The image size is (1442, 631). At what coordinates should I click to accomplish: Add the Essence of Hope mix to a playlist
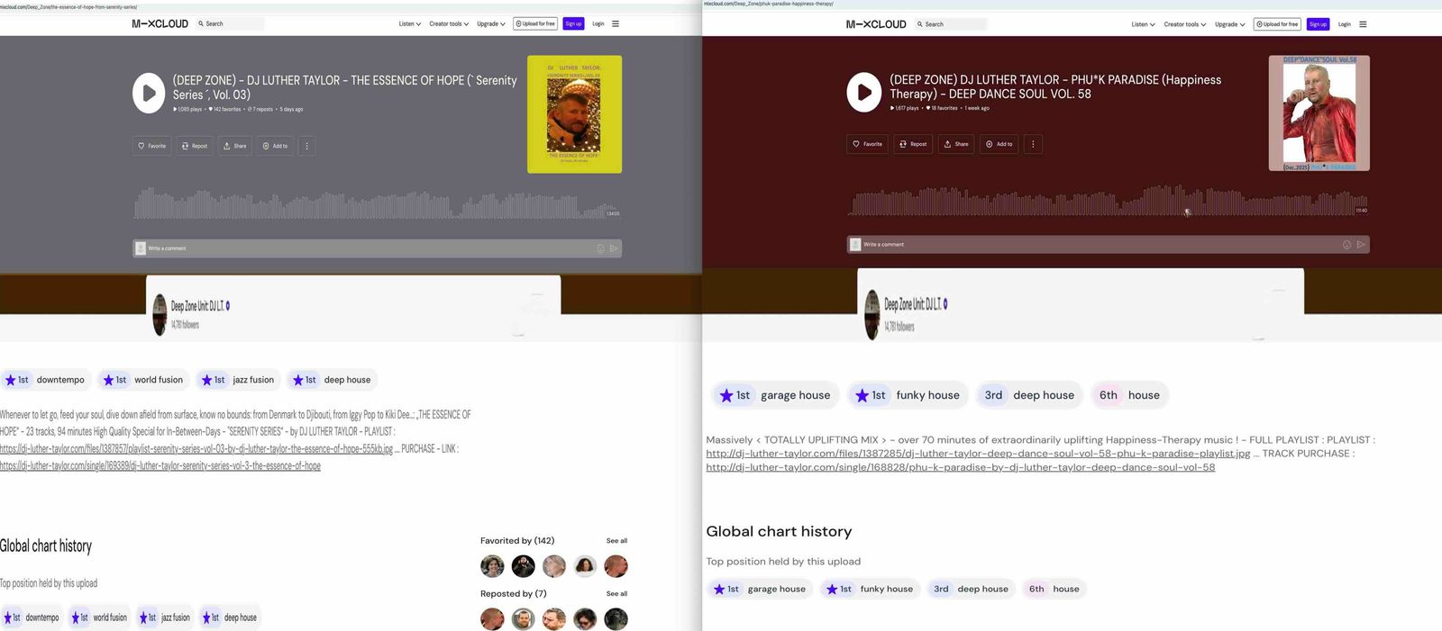tap(275, 146)
